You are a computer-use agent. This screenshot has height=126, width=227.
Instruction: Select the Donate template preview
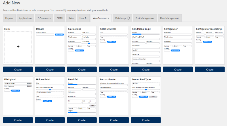pos(50,45)
